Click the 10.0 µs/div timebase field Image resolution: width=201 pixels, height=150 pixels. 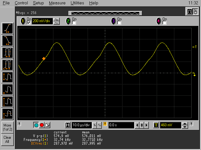point(82,125)
